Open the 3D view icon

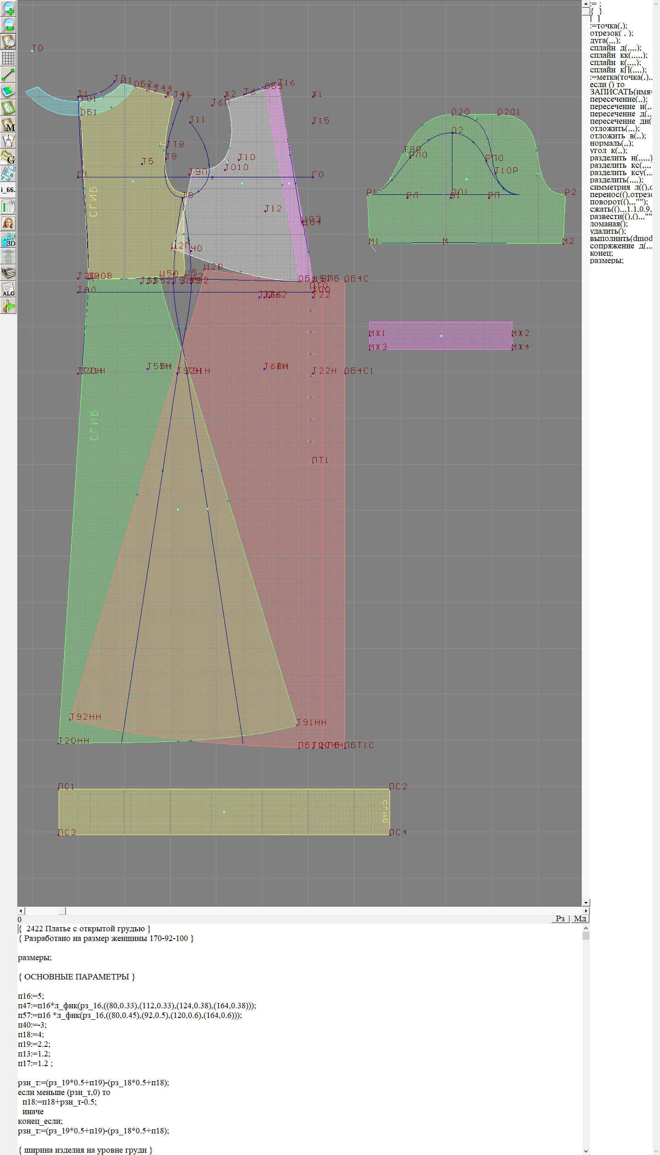tap(8, 240)
